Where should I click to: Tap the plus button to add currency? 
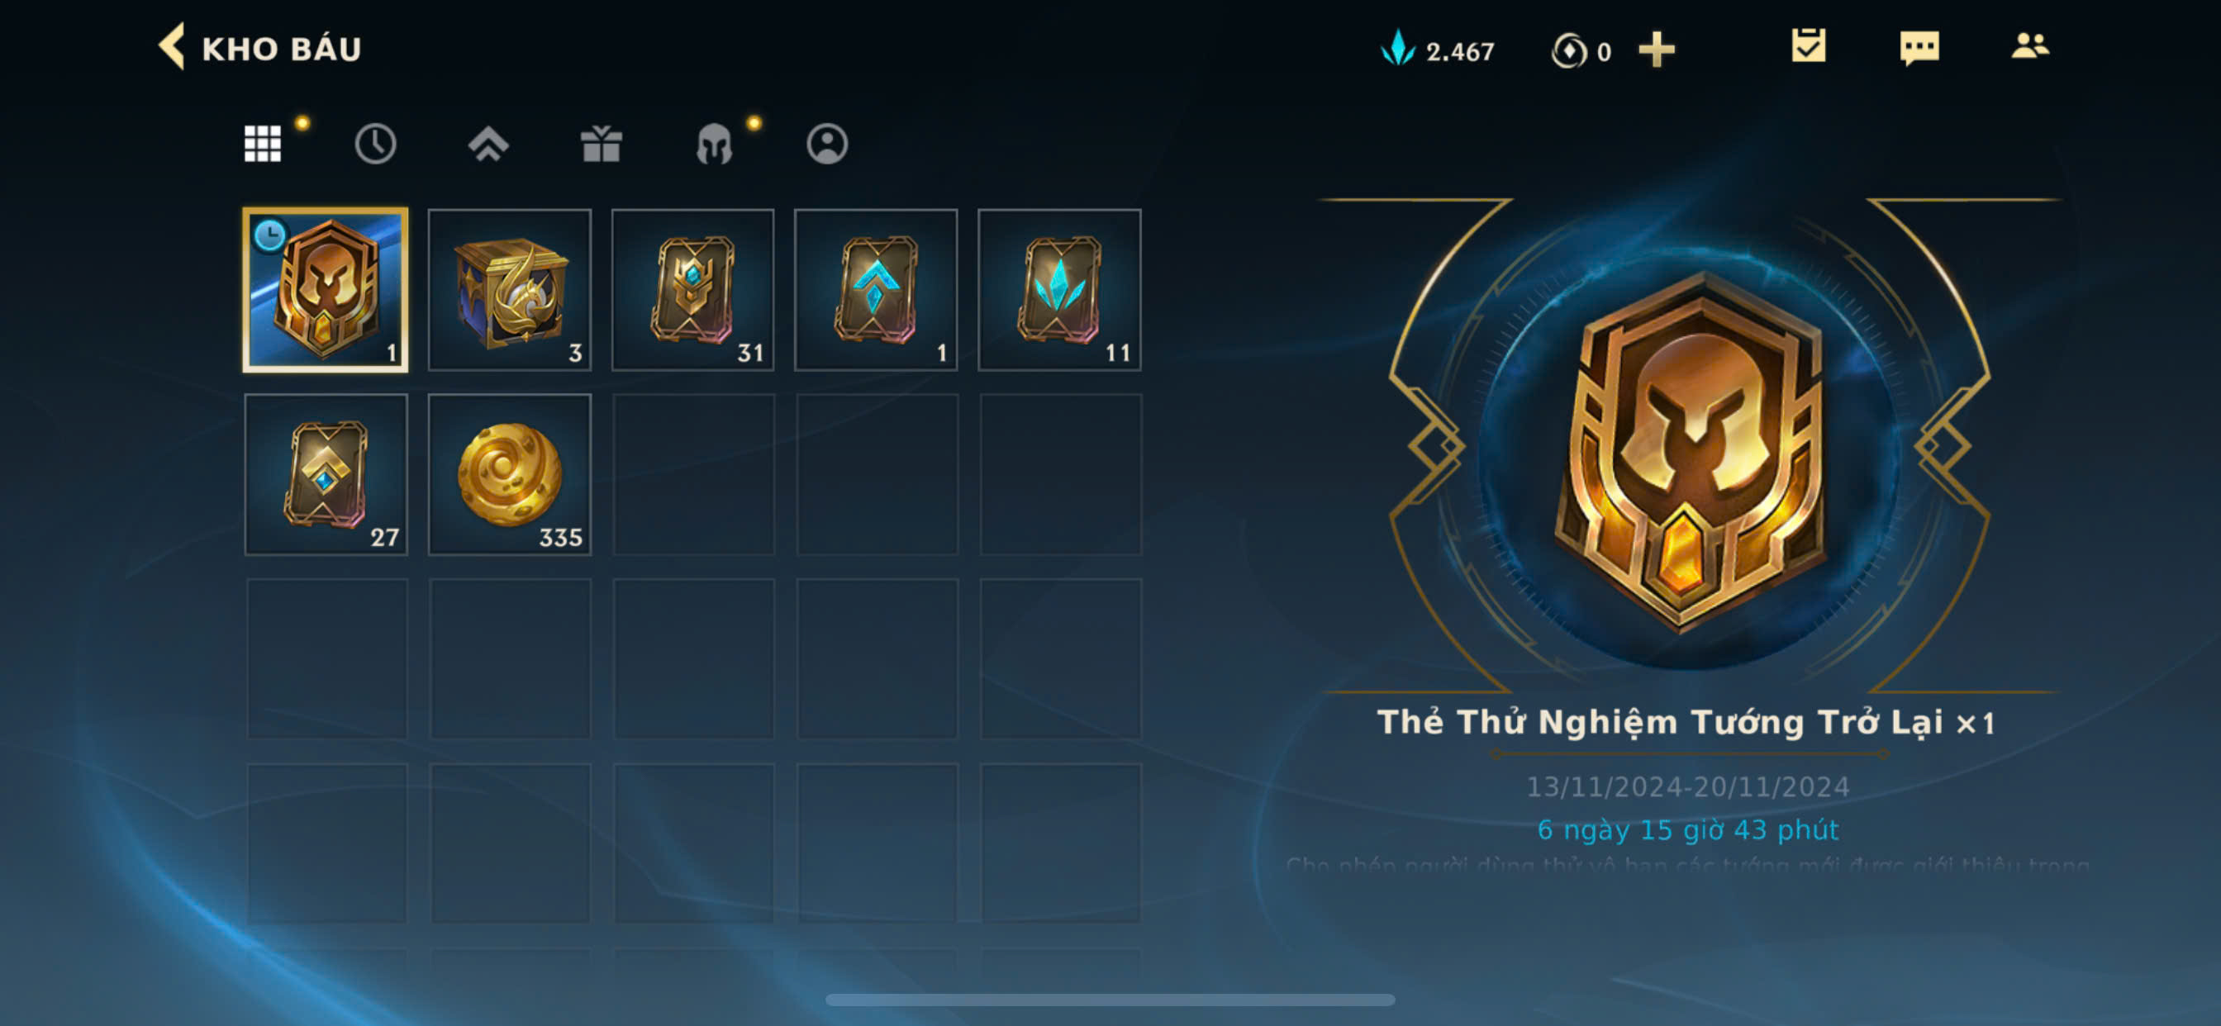coord(1657,50)
